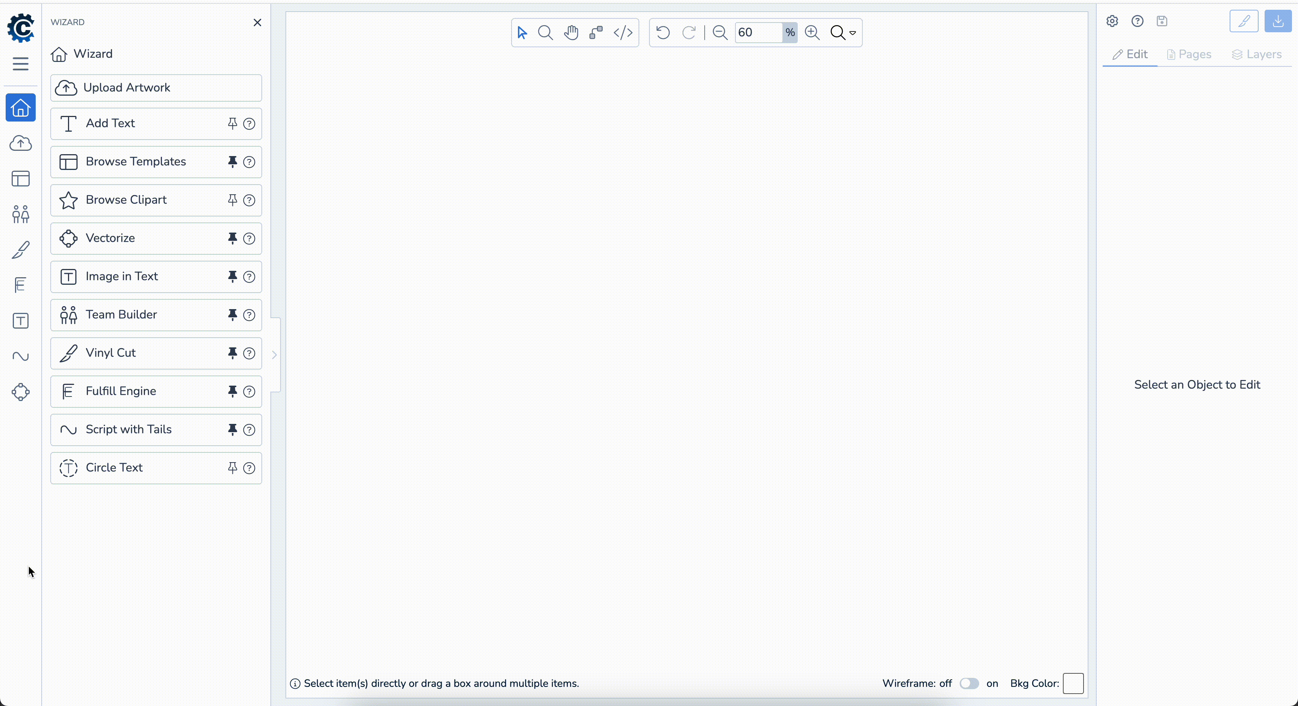
Task: Click the zoom out magnifier
Action: [x=720, y=33]
